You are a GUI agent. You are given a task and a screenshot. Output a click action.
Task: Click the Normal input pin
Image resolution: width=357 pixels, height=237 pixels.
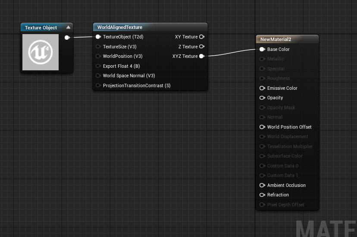(262, 117)
